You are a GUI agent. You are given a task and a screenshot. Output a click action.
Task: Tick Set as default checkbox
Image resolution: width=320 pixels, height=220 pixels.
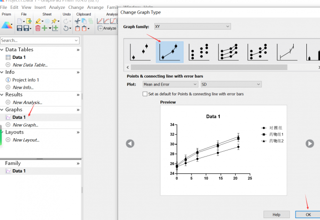pos(145,94)
